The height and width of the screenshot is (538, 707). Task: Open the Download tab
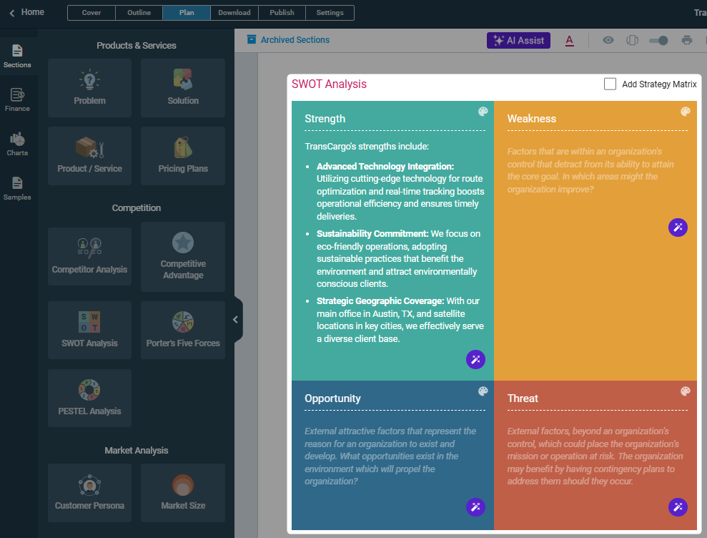click(234, 13)
